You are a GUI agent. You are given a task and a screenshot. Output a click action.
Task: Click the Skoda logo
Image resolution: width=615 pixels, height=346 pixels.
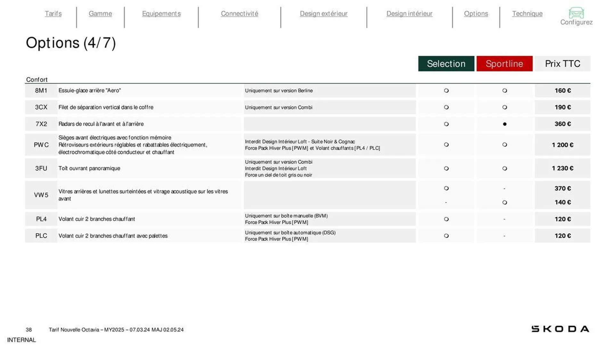coord(560,329)
